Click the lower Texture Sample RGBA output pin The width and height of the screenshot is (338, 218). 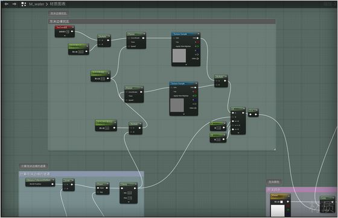coord(196,108)
